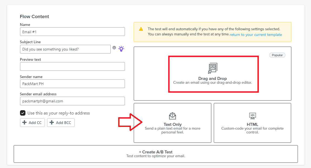Screen dimensions: 311x168
Task: Follow the return to your current template link
Action: coord(256,35)
